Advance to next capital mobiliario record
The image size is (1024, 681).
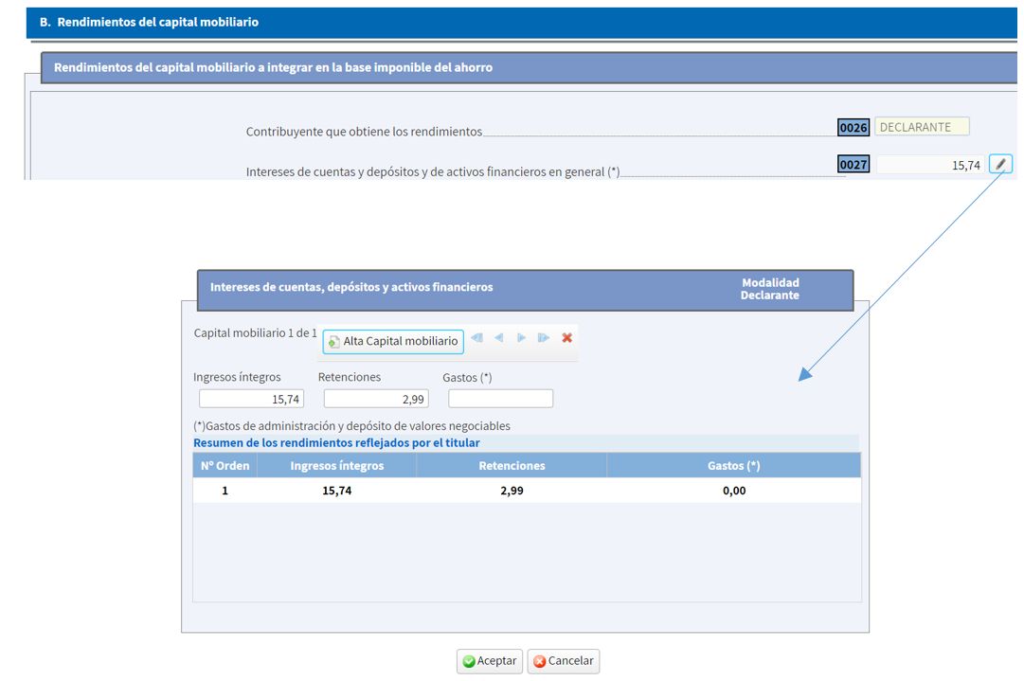coord(521,338)
